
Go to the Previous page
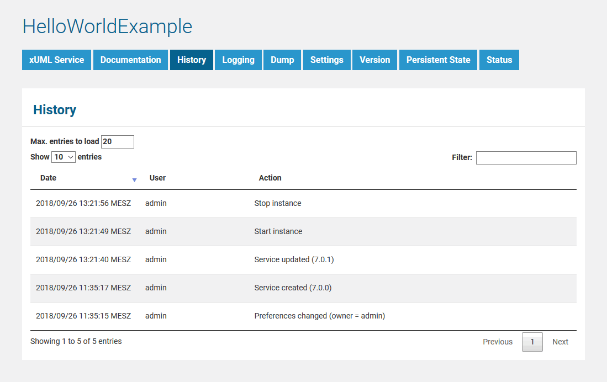click(x=498, y=342)
